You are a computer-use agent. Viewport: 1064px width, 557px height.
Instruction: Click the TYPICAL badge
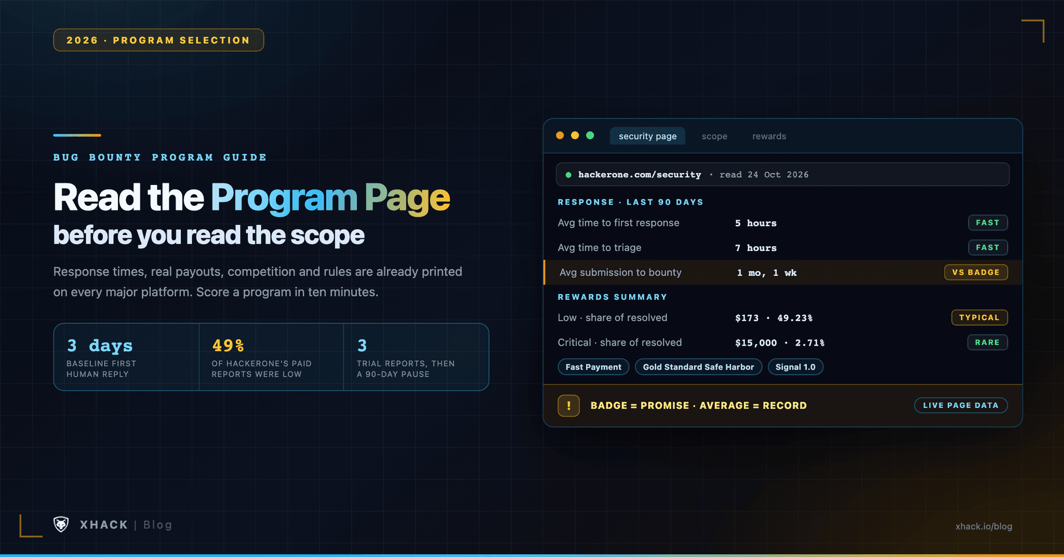pyautogui.click(x=979, y=317)
